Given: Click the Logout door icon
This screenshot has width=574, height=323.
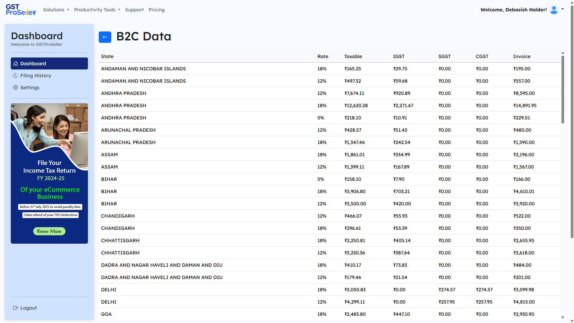Looking at the screenshot, I should [x=16, y=308].
